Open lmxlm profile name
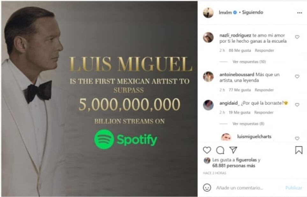This screenshot has width=307, height=197. [225, 12]
